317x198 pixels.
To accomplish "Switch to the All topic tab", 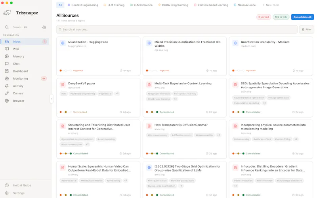I will coord(60,5).
